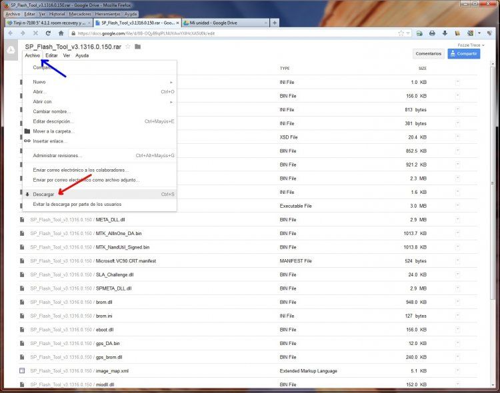This screenshot has height=393, width=500.
Task: Open the Editar menu in Google Drive
Action: pos(51,55)
